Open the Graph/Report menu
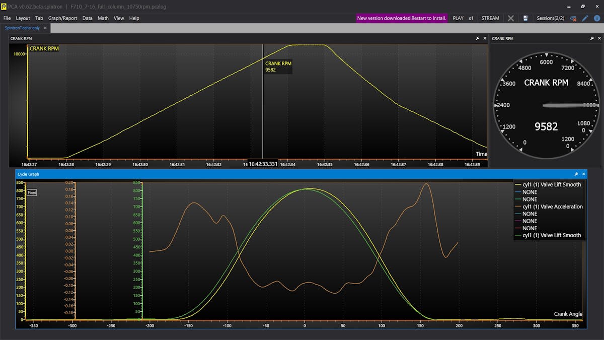The image size is (604, 340). pos(63,18)
